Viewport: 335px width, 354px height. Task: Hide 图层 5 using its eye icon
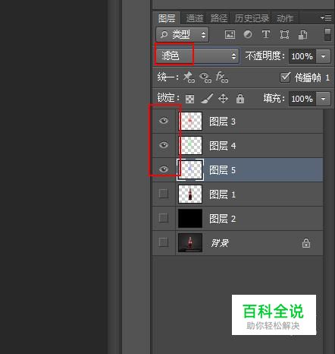[164, 169]
